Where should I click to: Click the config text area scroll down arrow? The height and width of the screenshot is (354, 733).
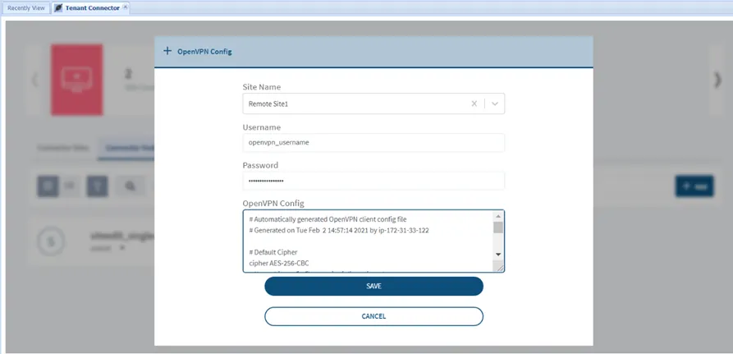pos(498,254)
